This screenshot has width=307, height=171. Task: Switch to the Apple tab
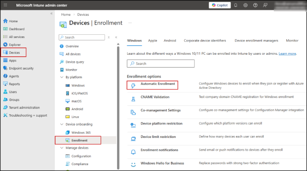point(153,40)
